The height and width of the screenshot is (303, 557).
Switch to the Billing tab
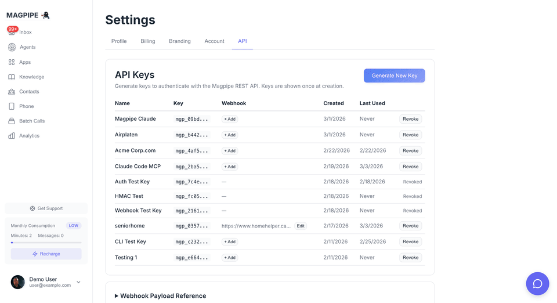point(148,41)
